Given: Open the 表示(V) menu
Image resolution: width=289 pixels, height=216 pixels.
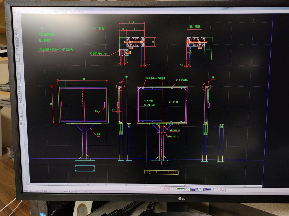Looking at the screenshot, I should [34, 12].
